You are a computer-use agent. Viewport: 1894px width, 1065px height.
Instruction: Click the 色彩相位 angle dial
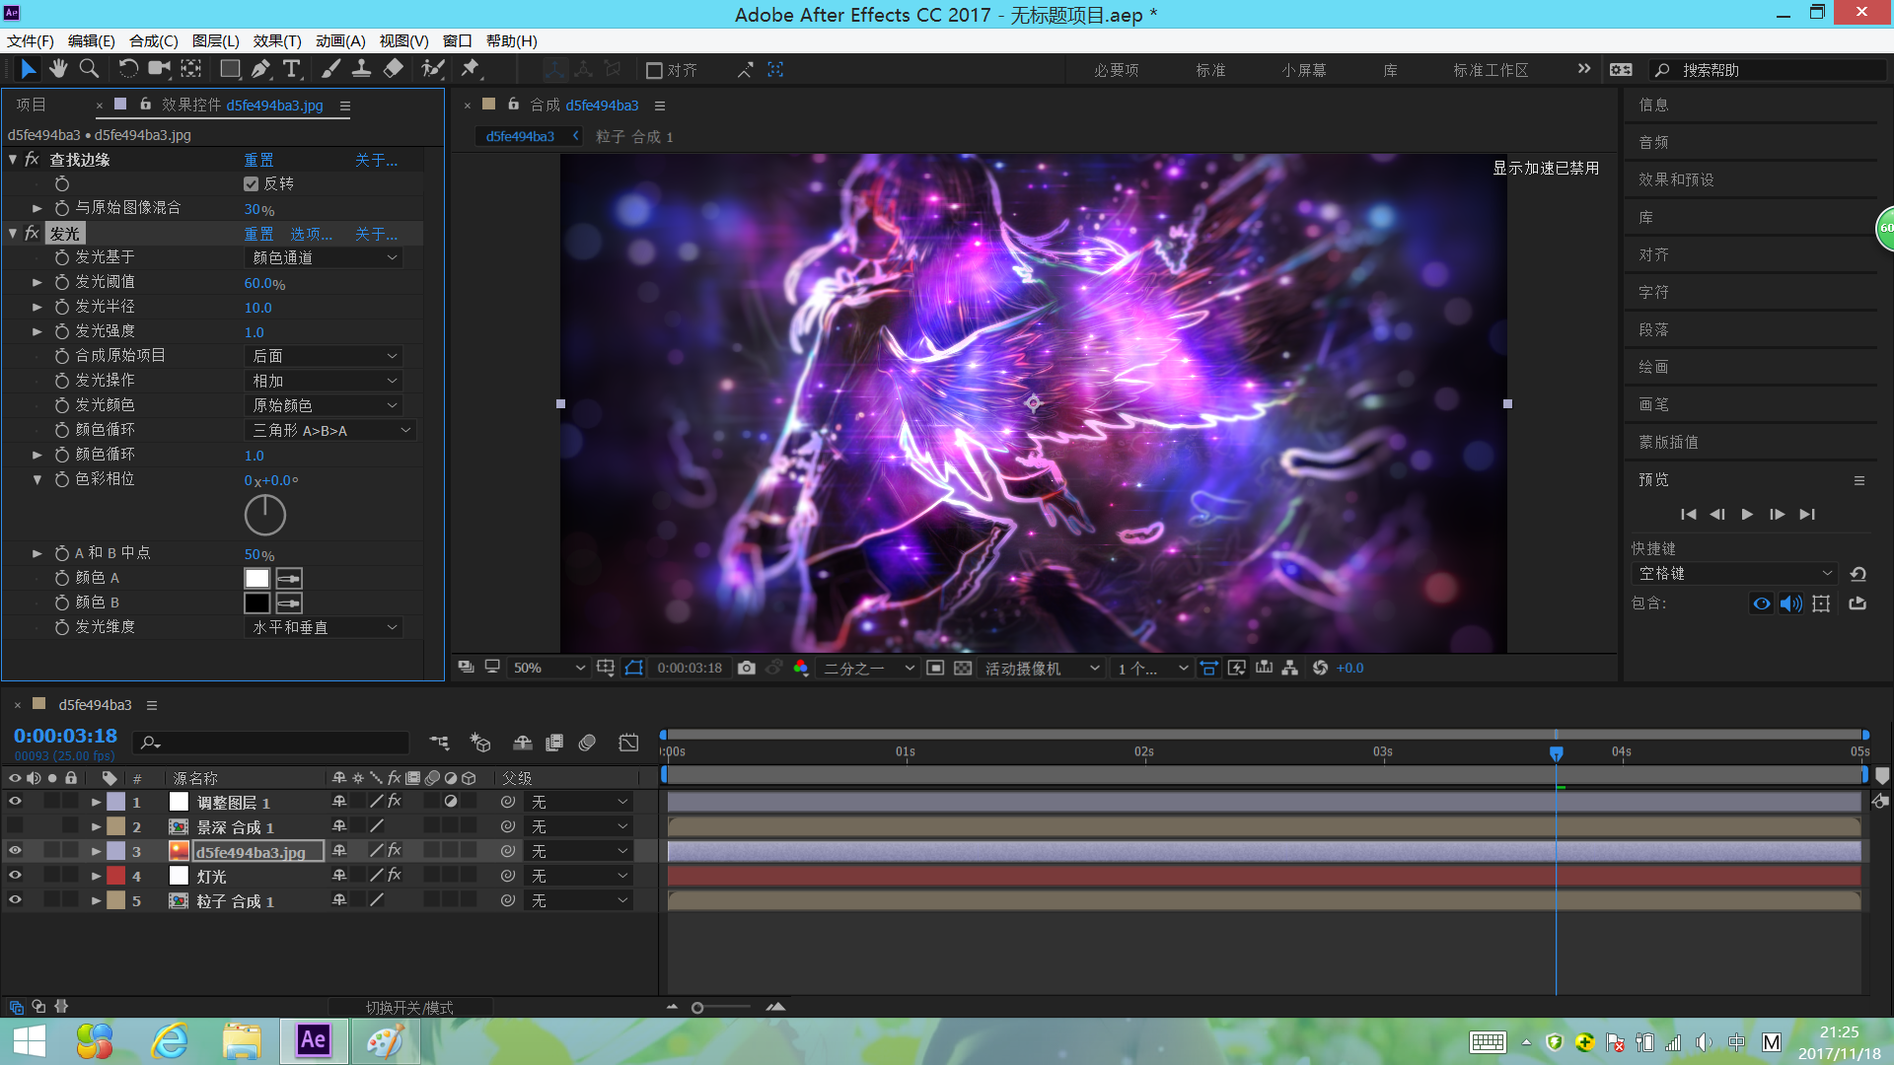(x=265, y=515)
